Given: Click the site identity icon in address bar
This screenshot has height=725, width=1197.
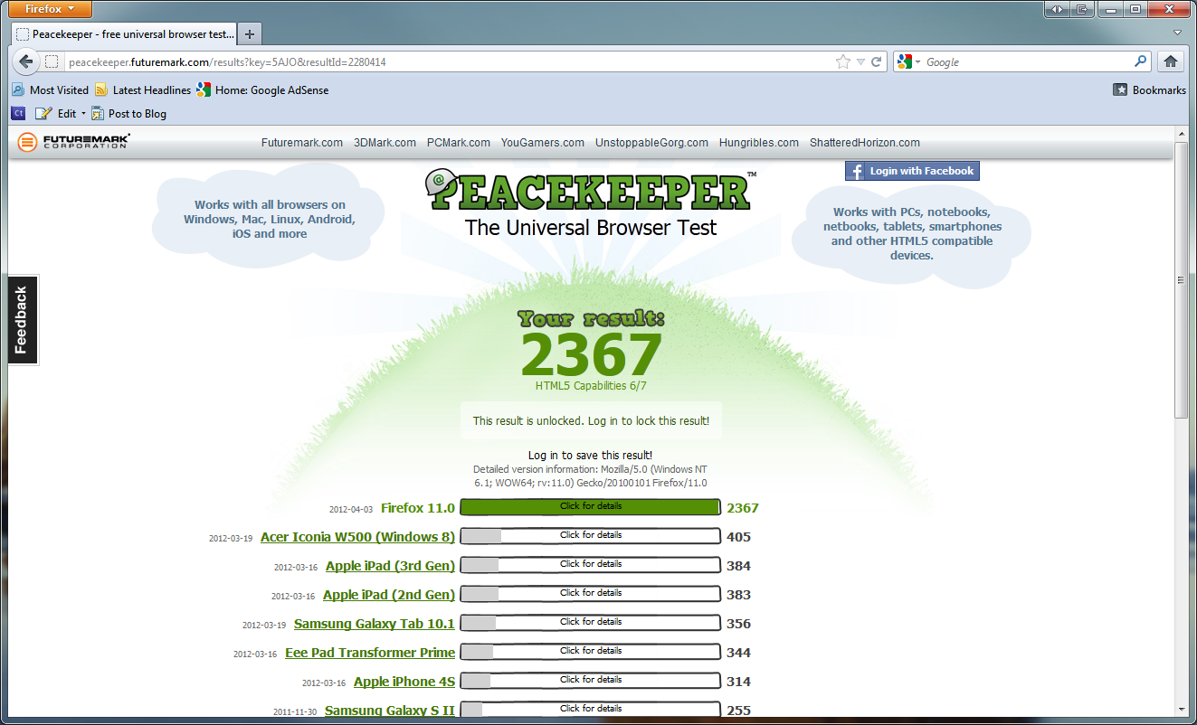Looking at the screenshot, I should (x=52, y=62).
